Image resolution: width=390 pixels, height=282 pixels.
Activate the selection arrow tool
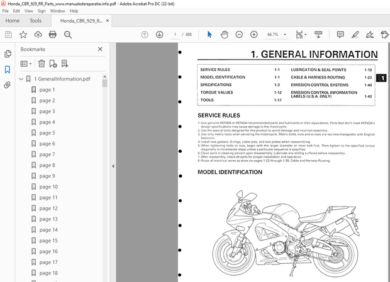pos(209,35)
